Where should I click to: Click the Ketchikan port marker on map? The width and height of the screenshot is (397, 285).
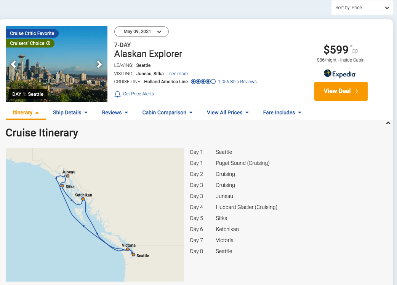click(83, 199)
